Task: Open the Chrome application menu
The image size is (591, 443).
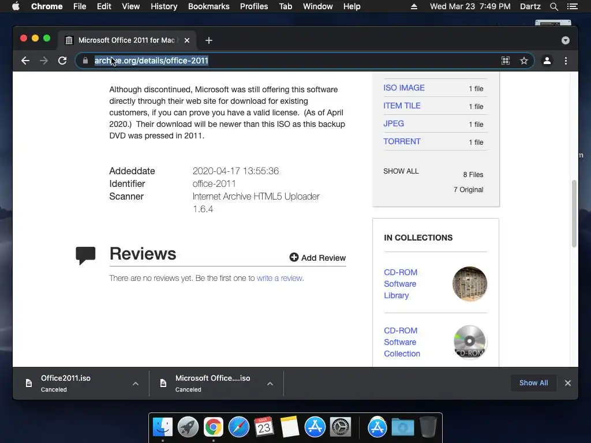Action: point(47,6)
